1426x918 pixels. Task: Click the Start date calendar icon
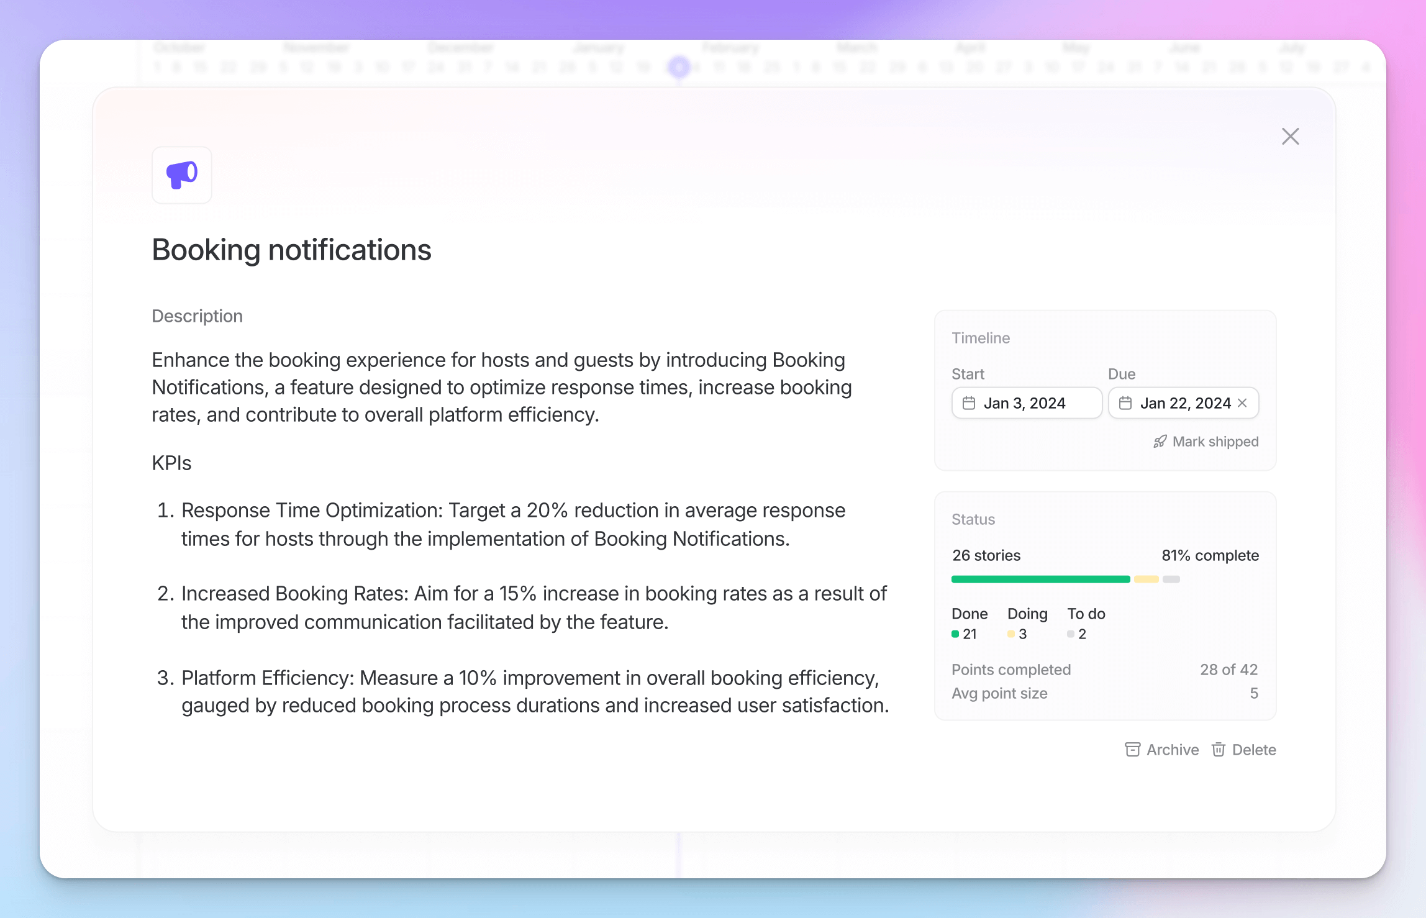point(968,404)
